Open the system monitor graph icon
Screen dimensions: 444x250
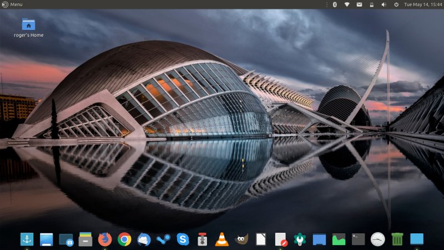[339, 239]
